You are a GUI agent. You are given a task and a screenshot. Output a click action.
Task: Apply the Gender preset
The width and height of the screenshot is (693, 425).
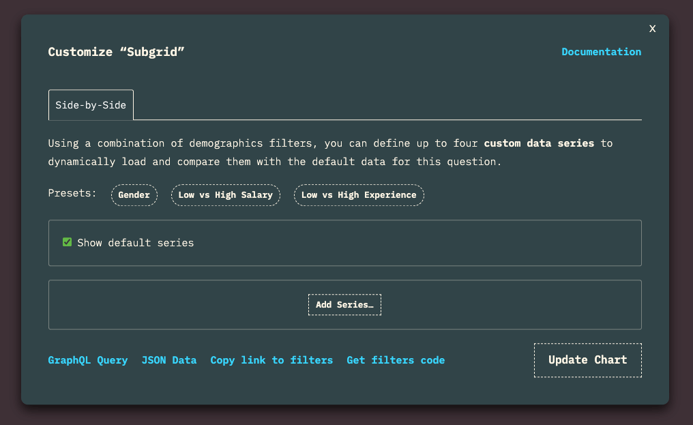134,195
